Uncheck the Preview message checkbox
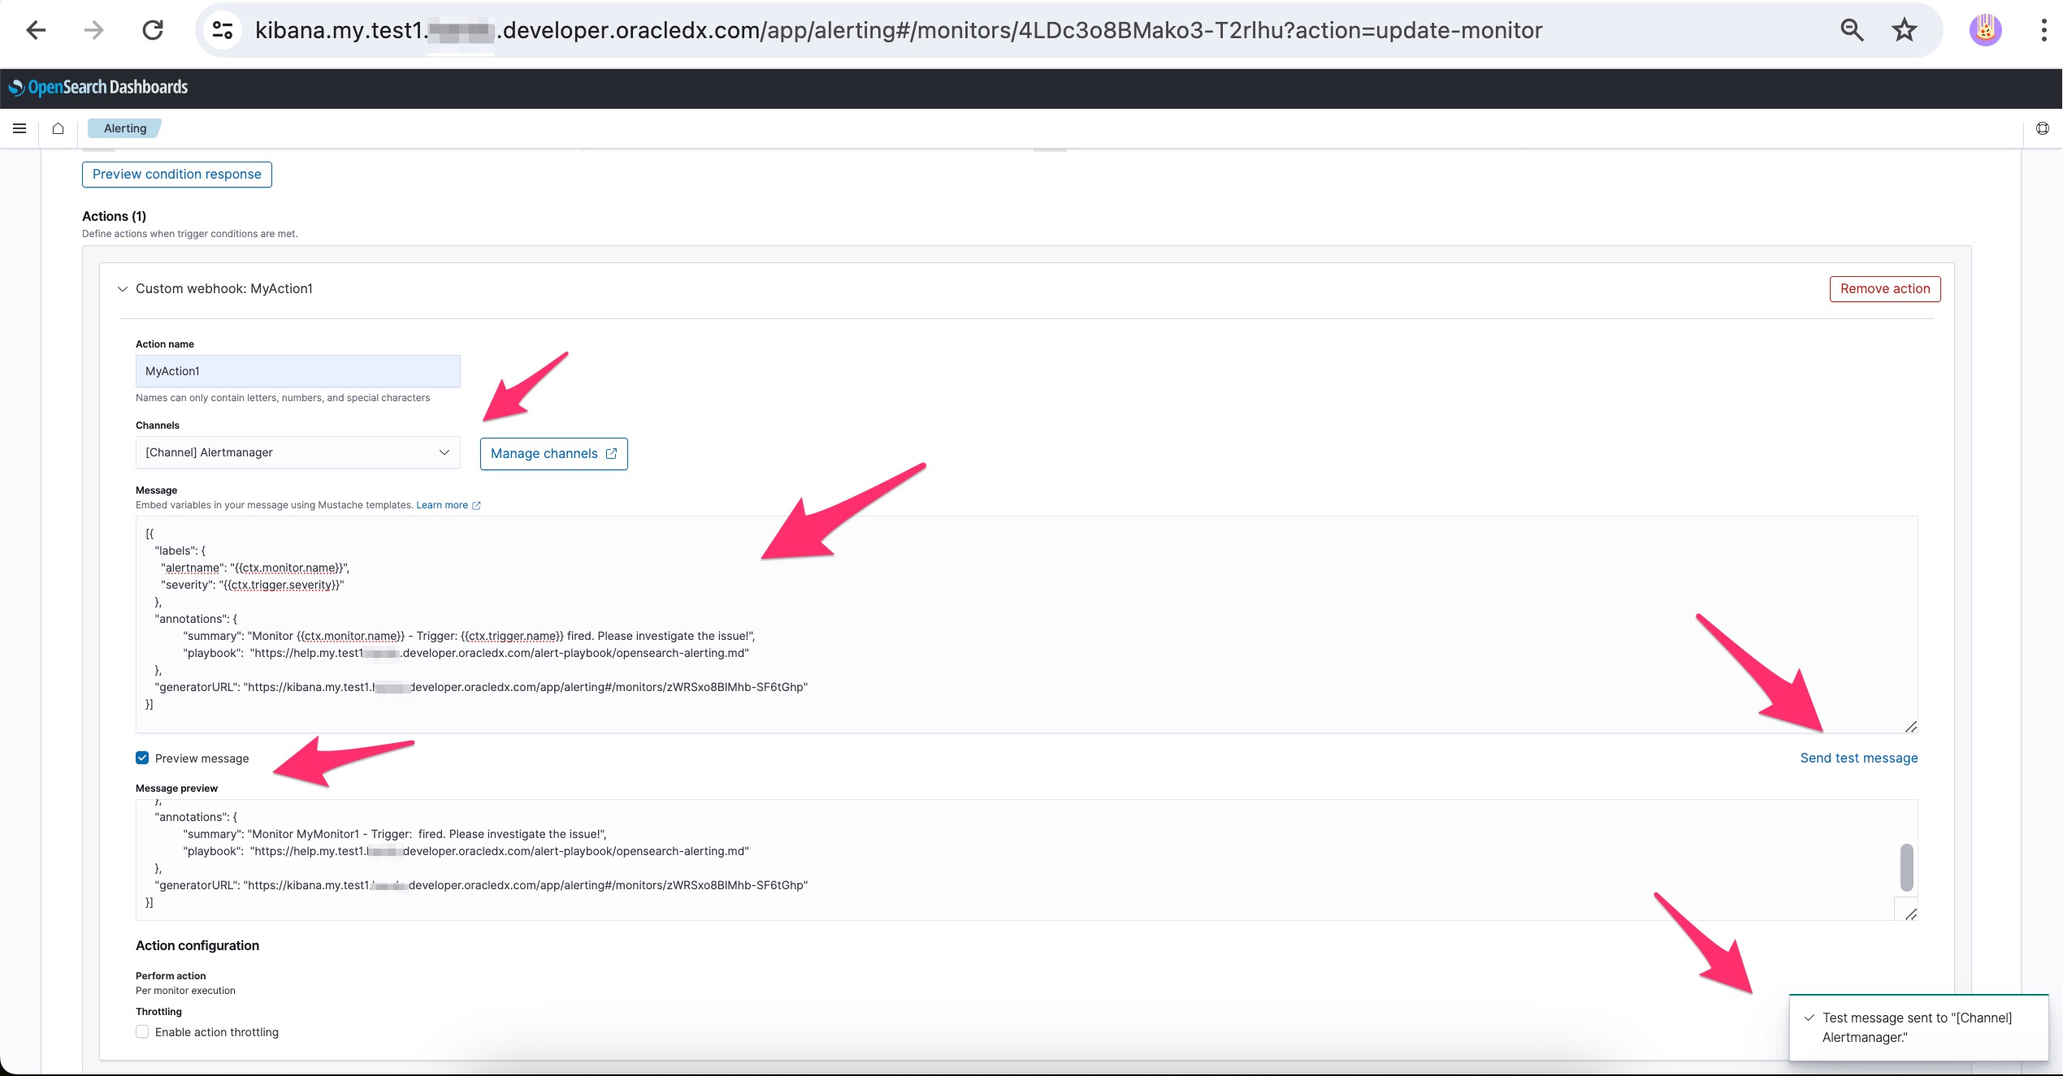Image resolution: width=2063 pixels, height=1076 pixels. pos(142,758)
